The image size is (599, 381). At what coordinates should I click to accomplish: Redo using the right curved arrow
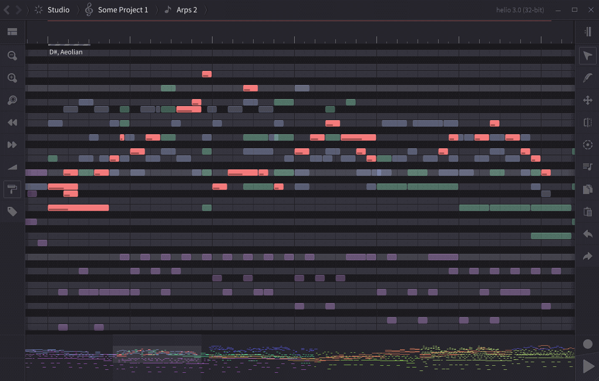click(x=587, y=256)
